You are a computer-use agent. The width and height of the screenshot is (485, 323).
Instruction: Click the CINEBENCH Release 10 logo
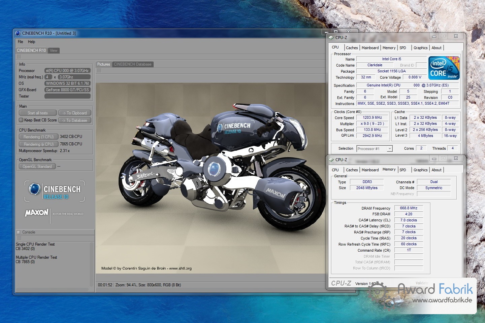click(x=55, y=191)
